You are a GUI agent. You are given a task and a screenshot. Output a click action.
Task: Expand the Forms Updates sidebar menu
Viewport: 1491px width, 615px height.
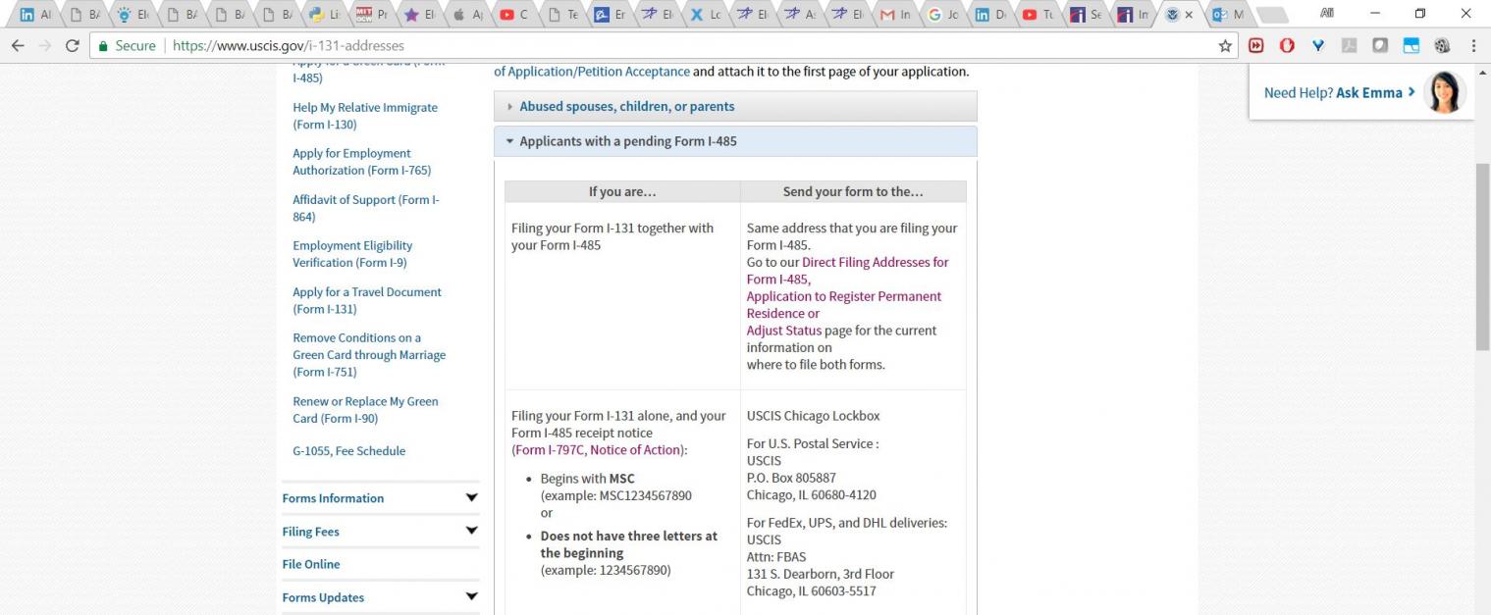pyautogui.click(x=471, y=597)
